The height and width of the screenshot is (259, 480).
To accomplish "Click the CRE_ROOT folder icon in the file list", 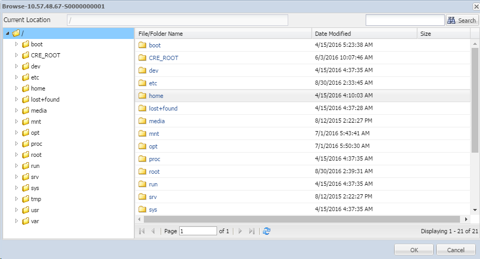I will click(142, 57).
